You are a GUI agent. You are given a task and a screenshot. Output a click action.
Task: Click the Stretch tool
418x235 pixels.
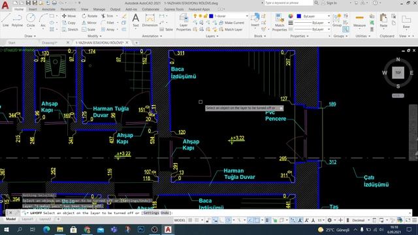[x=70, y=29]
